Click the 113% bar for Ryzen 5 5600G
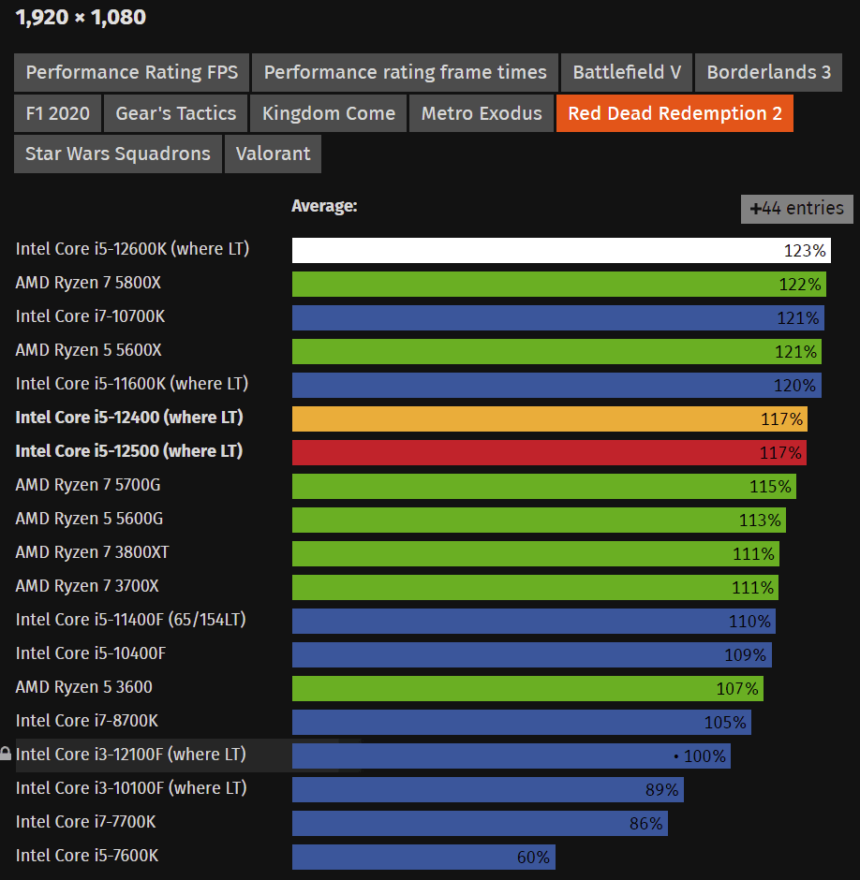The height and width of the screenshot is (880, 860). tap(539, 520)
